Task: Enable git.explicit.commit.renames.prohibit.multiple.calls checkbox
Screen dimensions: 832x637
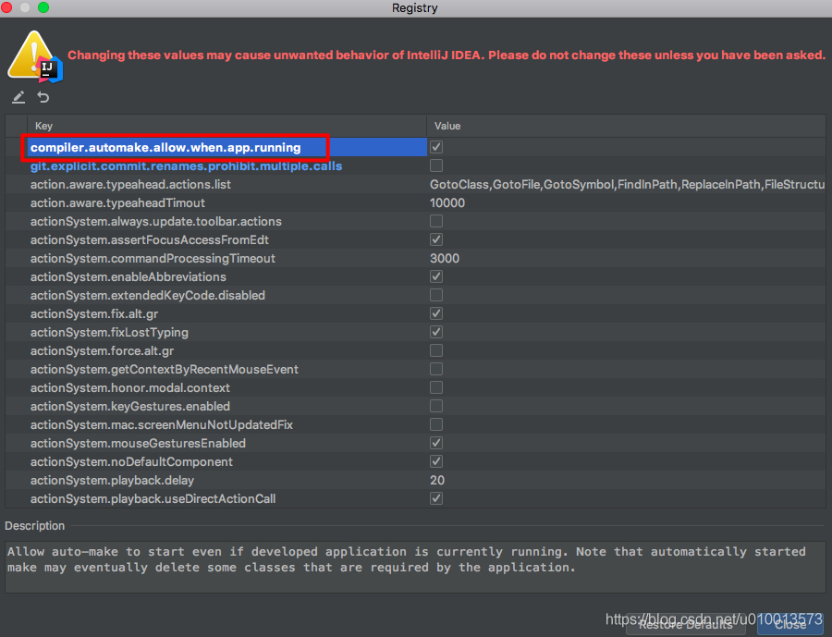Action: coord(436,165)
